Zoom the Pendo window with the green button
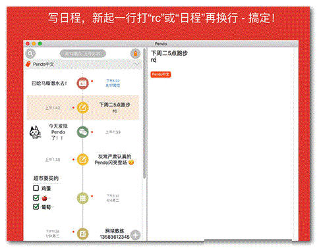This screenshot has height=248, width=317. (40, 43)
